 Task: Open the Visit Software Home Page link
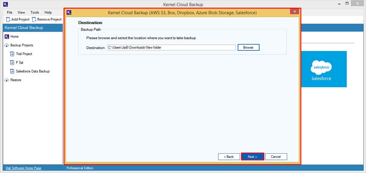click(23, 168)
